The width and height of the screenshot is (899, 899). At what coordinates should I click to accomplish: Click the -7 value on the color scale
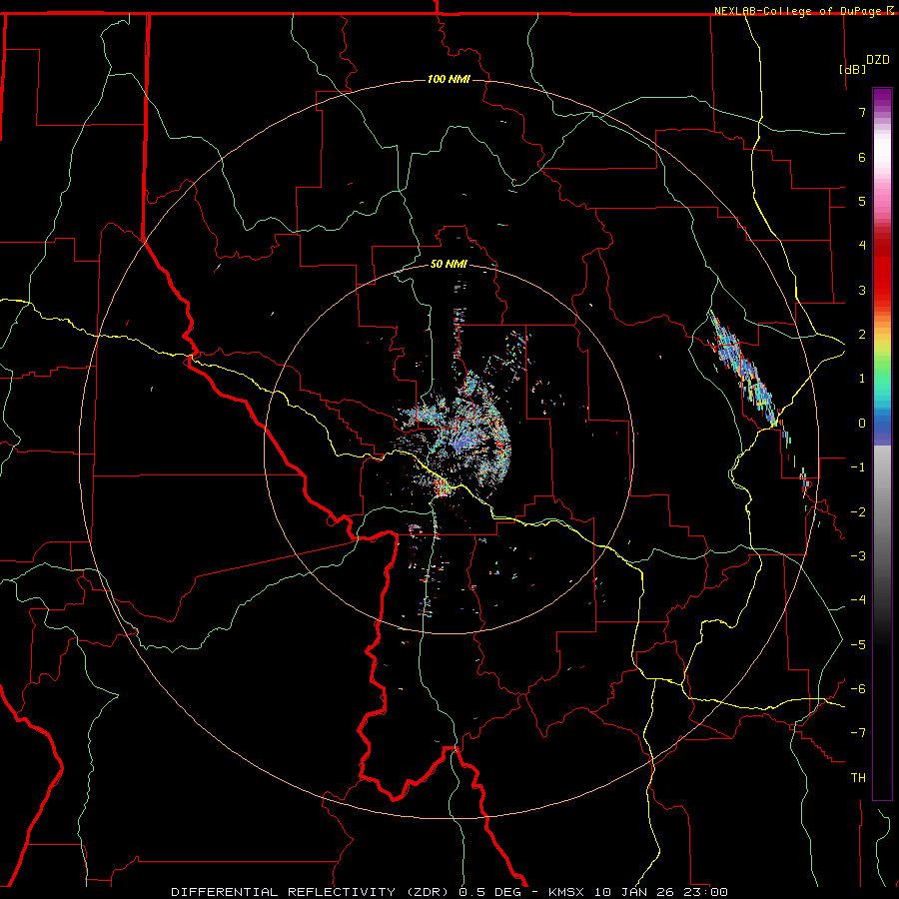pos(858,733)
